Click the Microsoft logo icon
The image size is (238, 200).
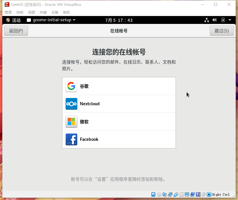pyautogui.click(x=71, y=122)
